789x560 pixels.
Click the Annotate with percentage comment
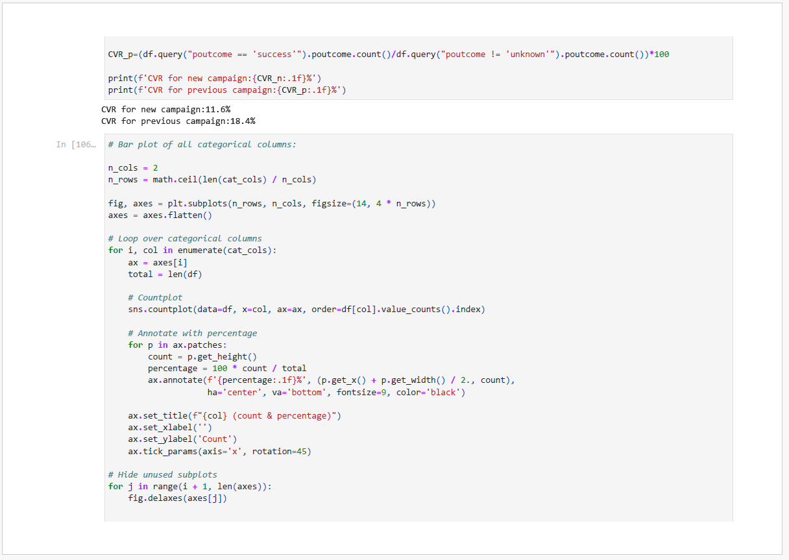[192, 333]
